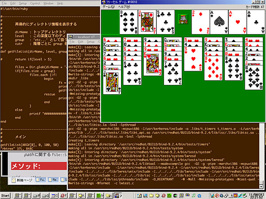Click the Start button on the taskbar
Image resolution: width=266 pixels, height=199 pixels.
point(6,195)
